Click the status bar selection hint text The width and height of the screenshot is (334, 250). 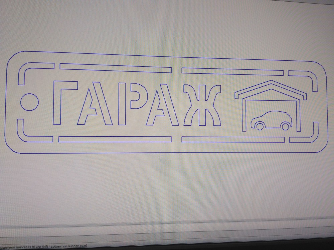[x=43, y=247]
